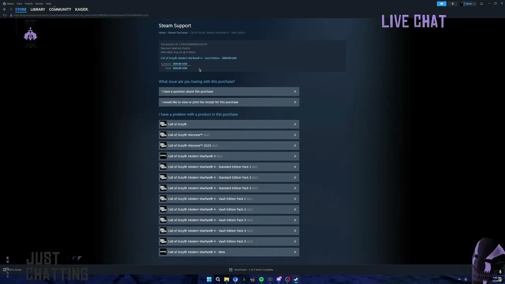Expand Standard Edition Pack 1 row
The width and height of the screenshot is (505, 284).
pyautogui.click(x=229, y=167)
